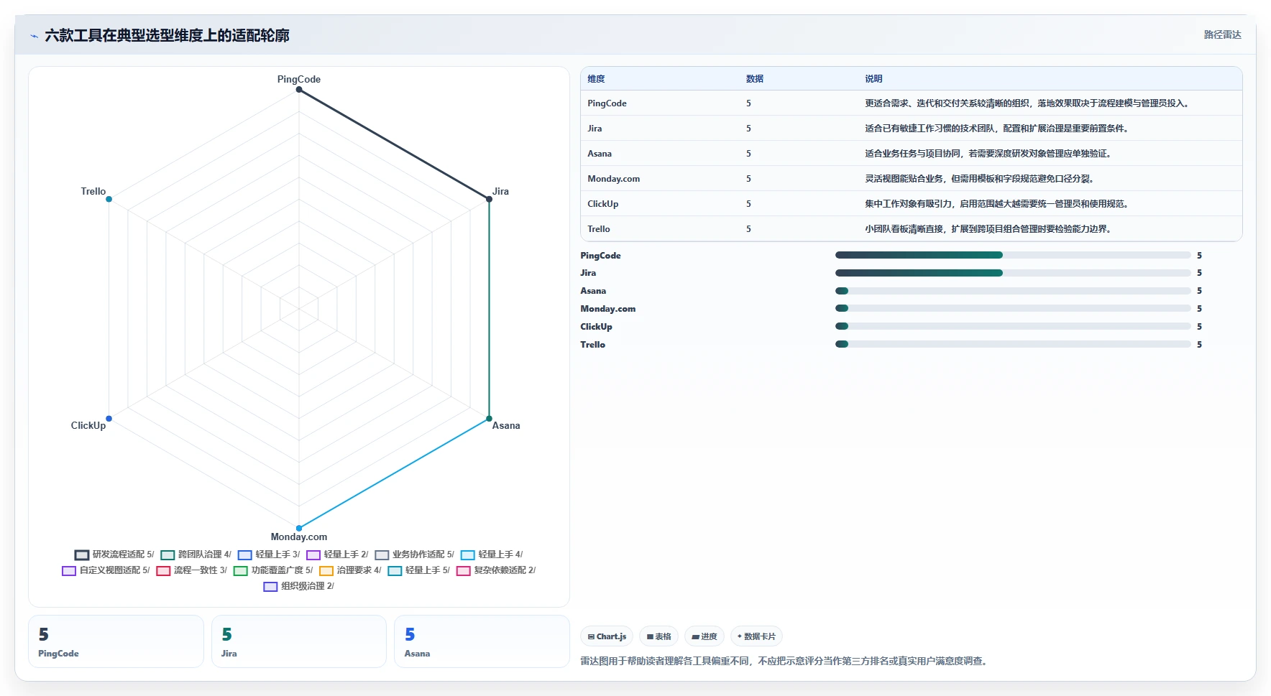Click the 六款工具在典型选型维度上的适配轮廓 heading
1271x696 pixels.
[168, 35]
